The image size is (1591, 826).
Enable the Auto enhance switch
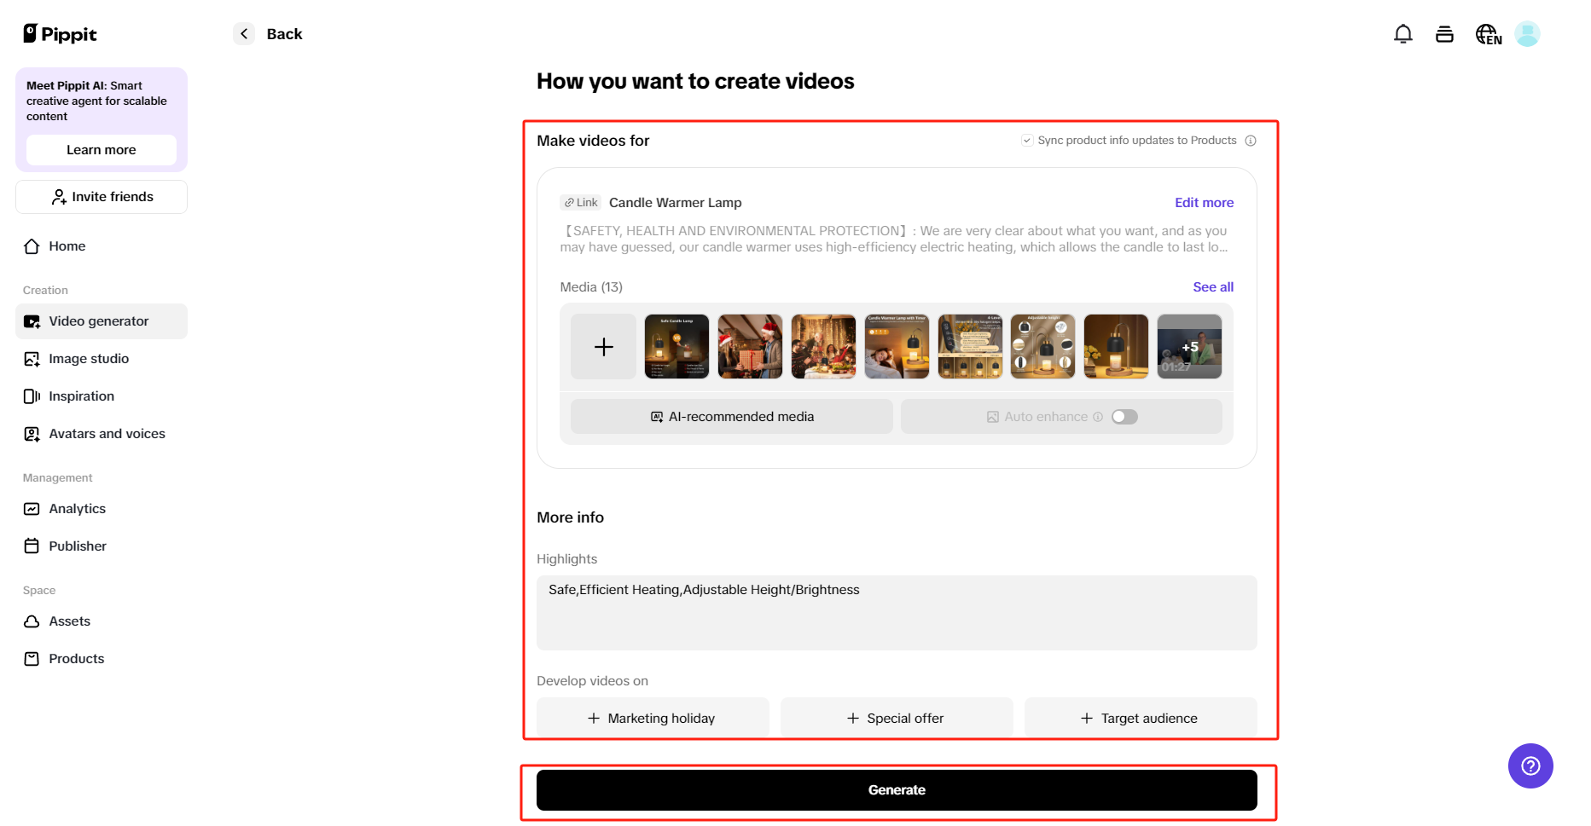click(1124, 417)
